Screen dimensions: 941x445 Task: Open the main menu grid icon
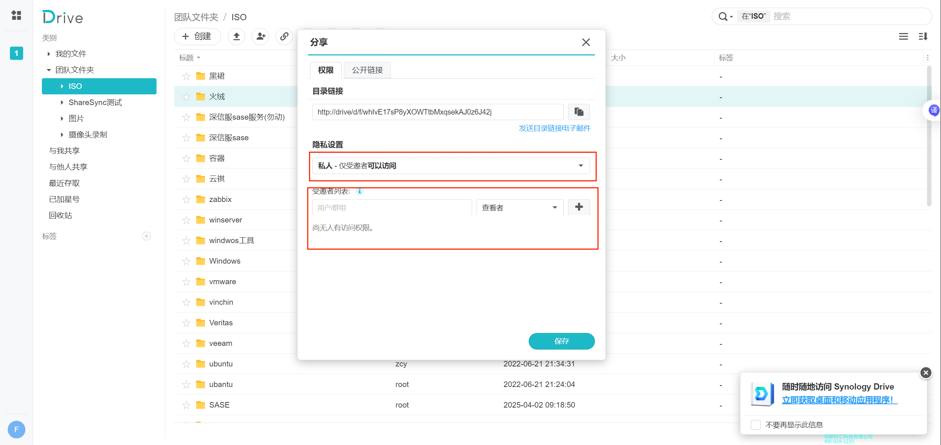click(16, 15)
